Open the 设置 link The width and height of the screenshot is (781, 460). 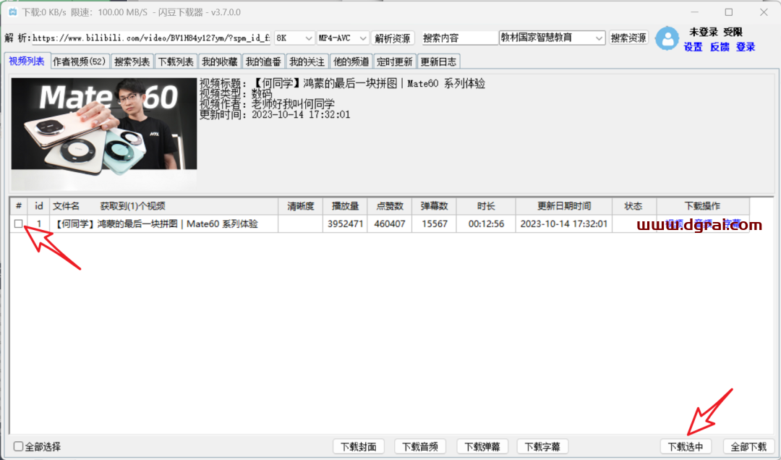pyautogui.click(x=693, y=46)
